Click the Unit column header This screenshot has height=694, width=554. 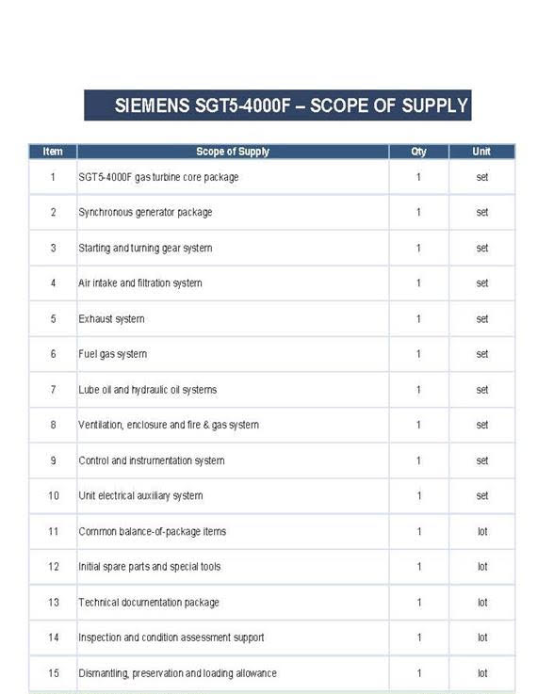tap(481, 152)
